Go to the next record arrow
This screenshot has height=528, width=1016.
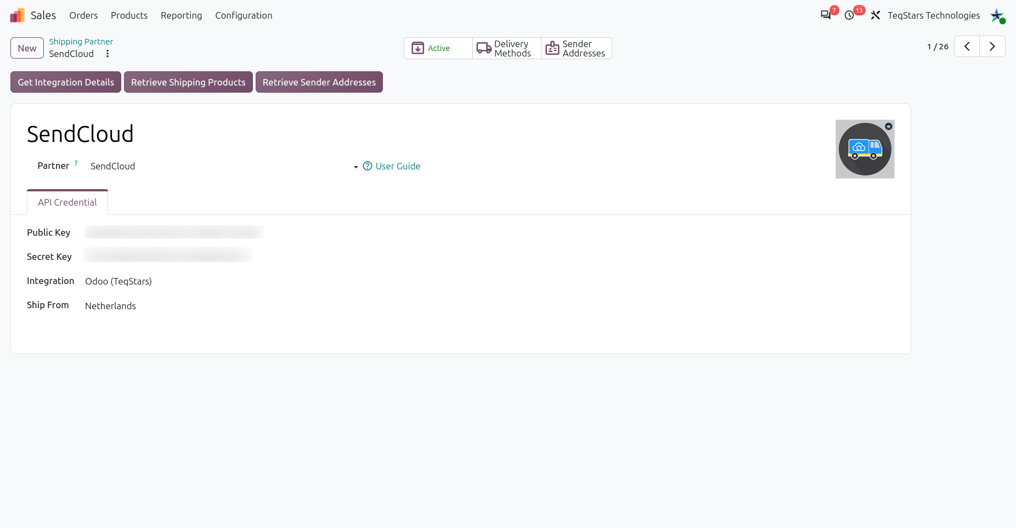pyautogui.click(x=992, y=47)
